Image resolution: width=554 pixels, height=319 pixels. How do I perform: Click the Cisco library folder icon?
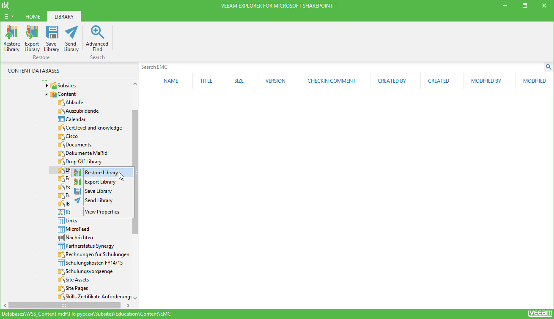tap(61, 136)
